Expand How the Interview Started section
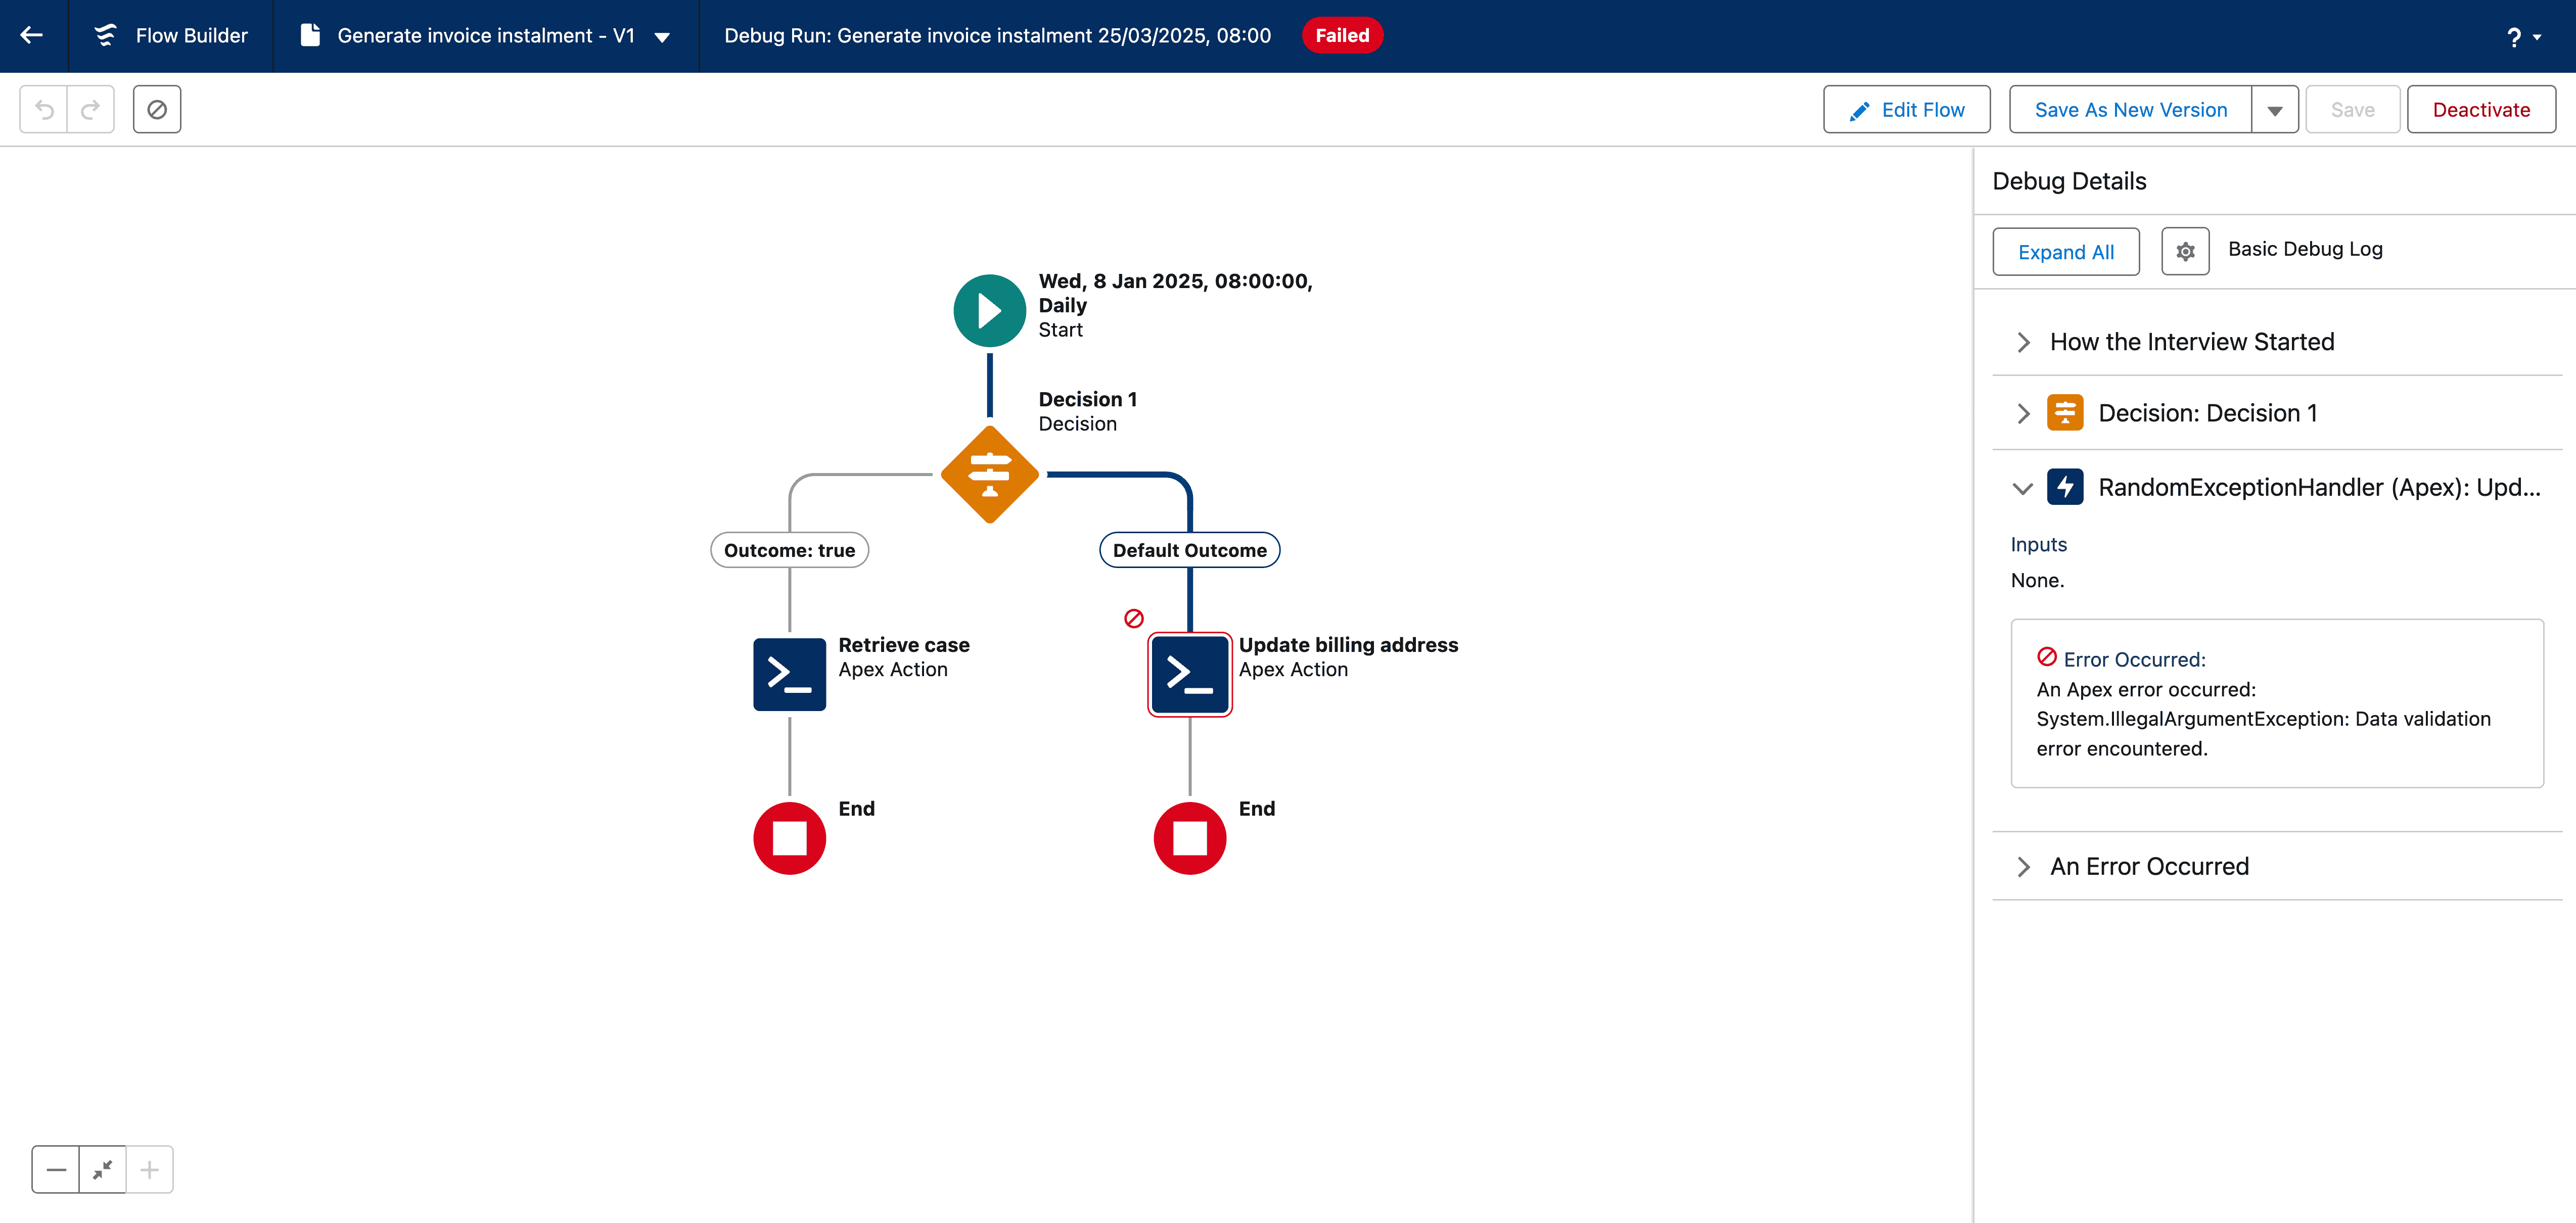The width and height of the screenshot is (2576, 1223). 2024,342
